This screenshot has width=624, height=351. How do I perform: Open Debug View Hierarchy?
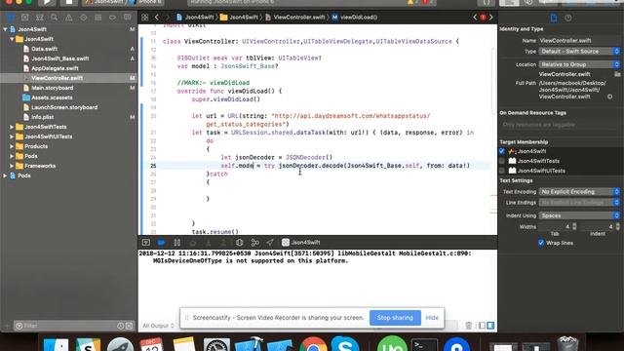[x=240, y=243]
